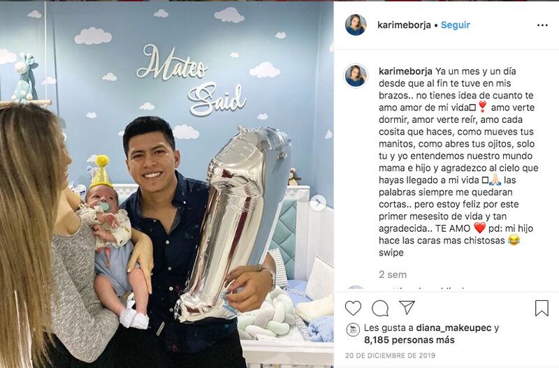Click the partially visible commenter avatar
This screenshot has height=368, width=559.
[356, 288]
